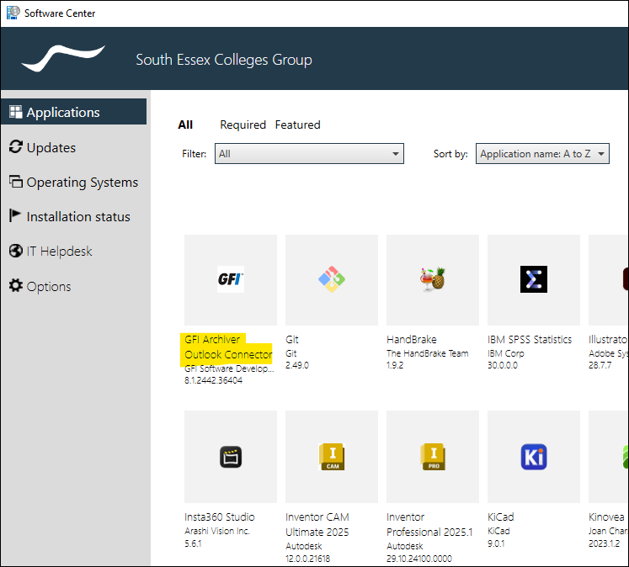The image size is (629, 567).
Task: Click the SPSS version 30.0.0.0 text
Action: [503, 365]
